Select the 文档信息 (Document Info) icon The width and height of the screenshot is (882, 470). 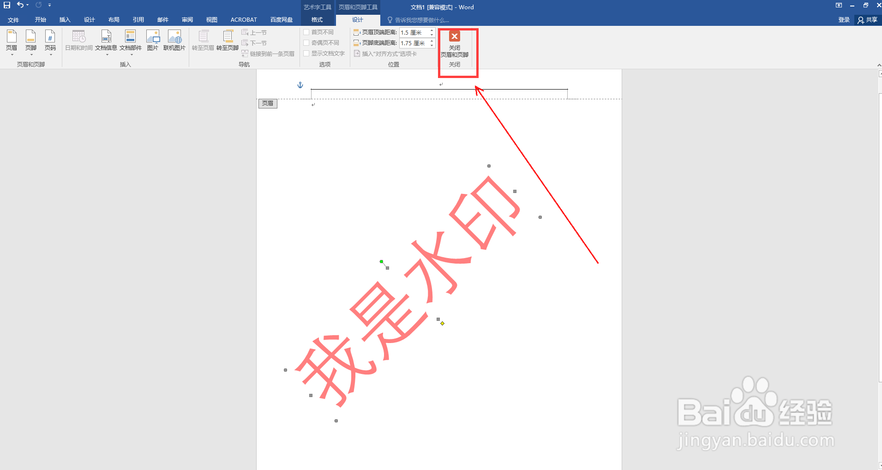107,42
